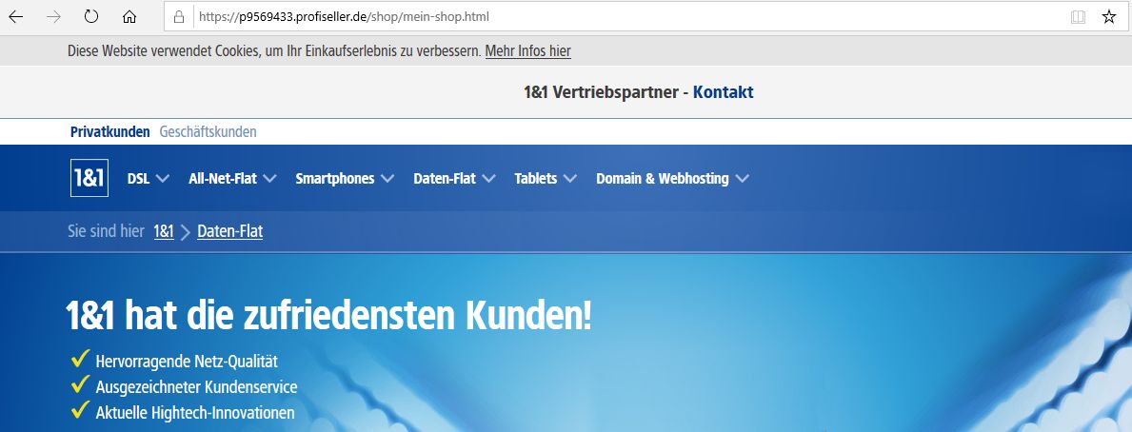Open the Tablets dropdown menu
This screenshot has height=432, width=1132.
[x=546, y=179]
